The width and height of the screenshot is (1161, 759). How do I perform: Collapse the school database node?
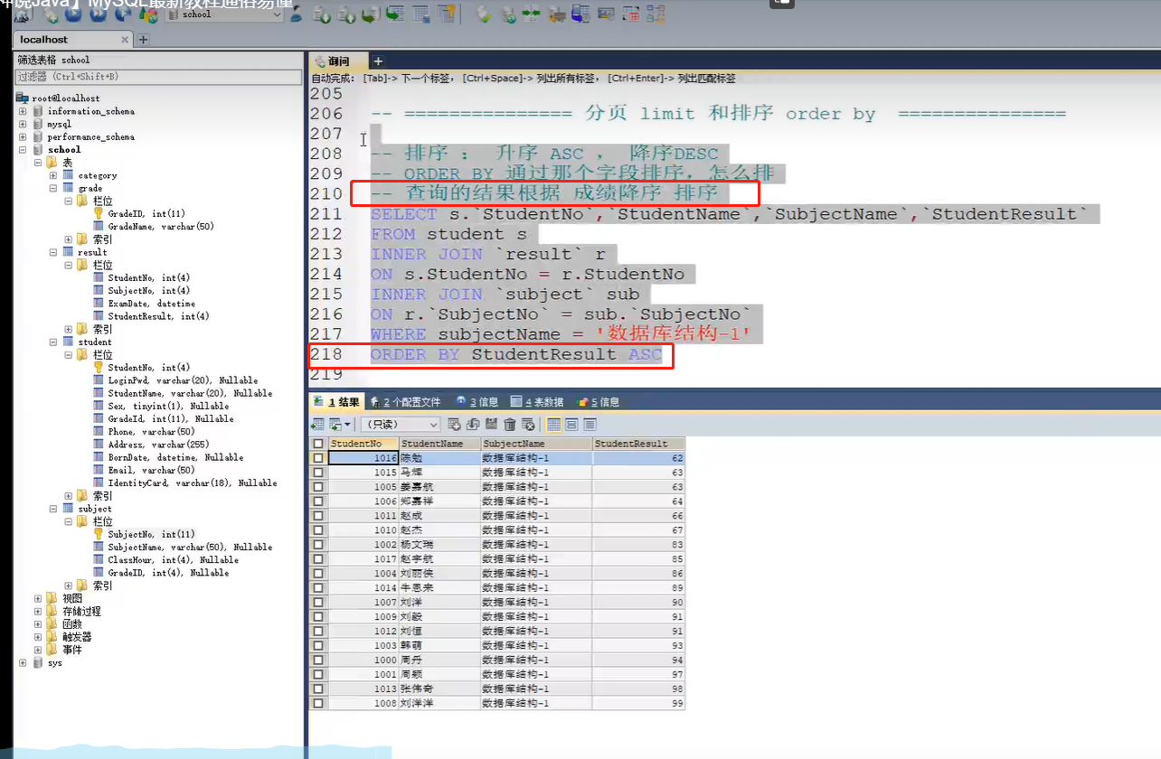pyautogui.click(x=23, y=150)
